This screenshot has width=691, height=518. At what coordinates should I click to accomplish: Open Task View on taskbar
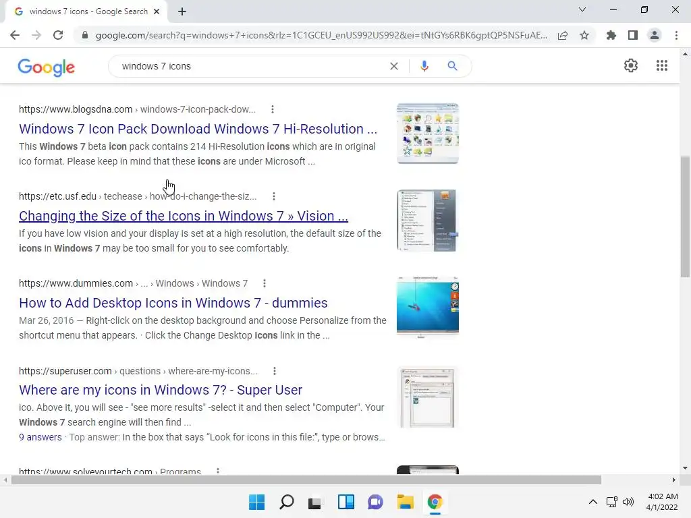[314, 502]
